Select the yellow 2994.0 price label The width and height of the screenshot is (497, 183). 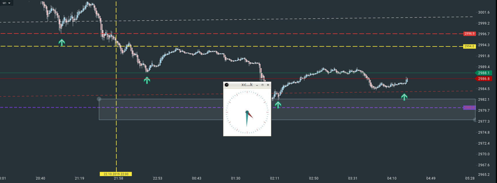click(x=469, y=46)
